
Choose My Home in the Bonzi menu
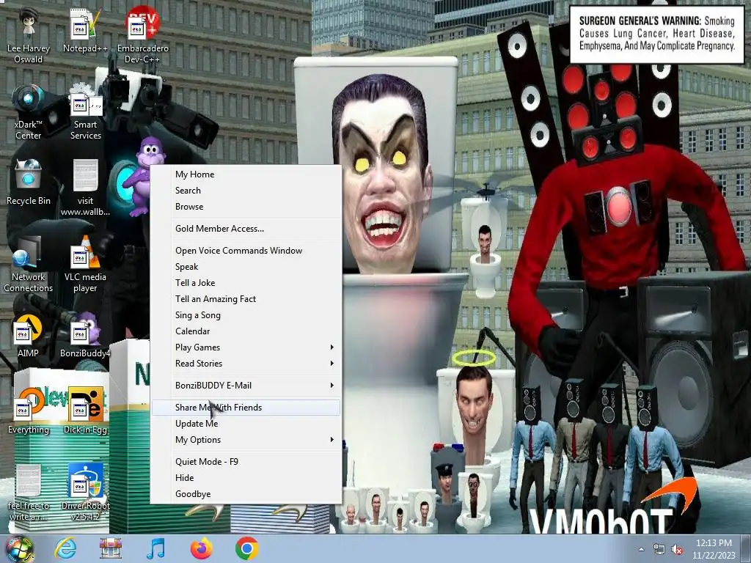(x=246, y=174)
